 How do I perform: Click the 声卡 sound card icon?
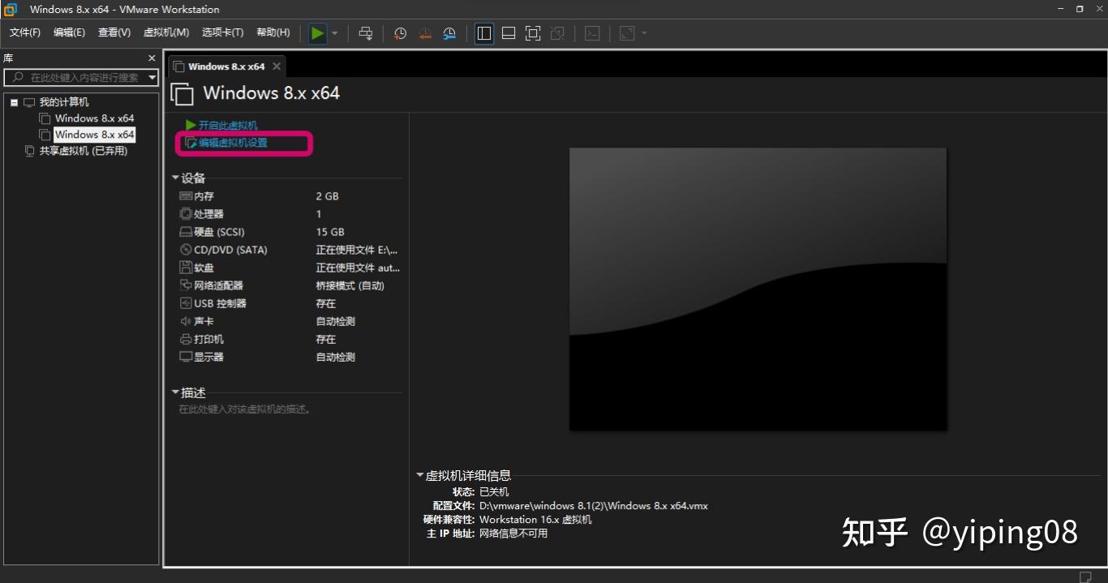186,321
